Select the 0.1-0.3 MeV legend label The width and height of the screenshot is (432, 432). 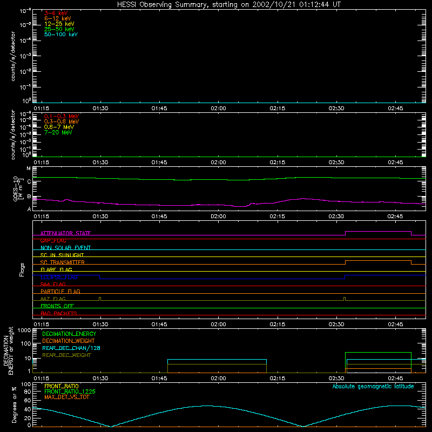point(62,116)
